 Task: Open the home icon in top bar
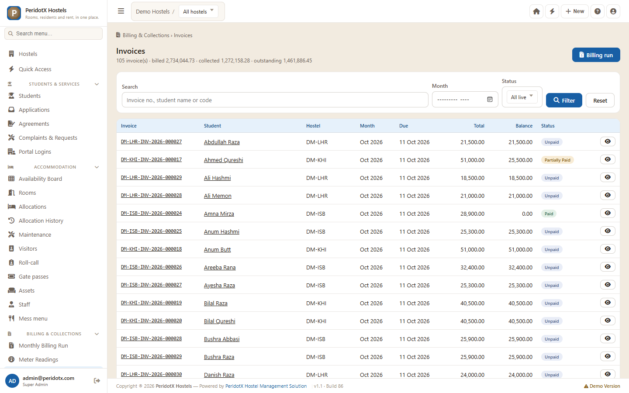pos(536,11)
